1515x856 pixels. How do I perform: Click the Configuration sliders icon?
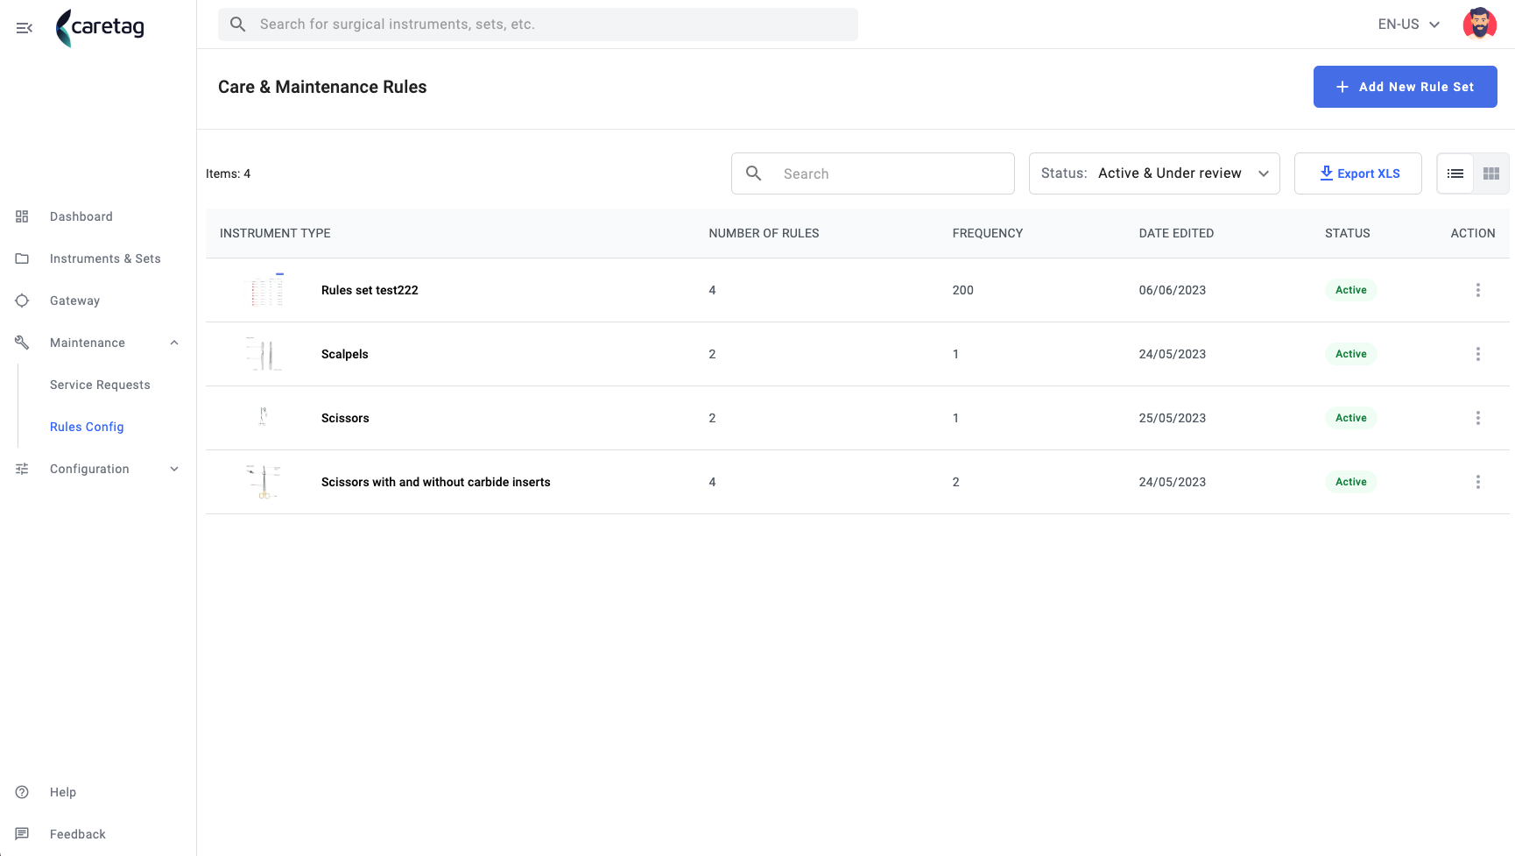click(23, 469)
